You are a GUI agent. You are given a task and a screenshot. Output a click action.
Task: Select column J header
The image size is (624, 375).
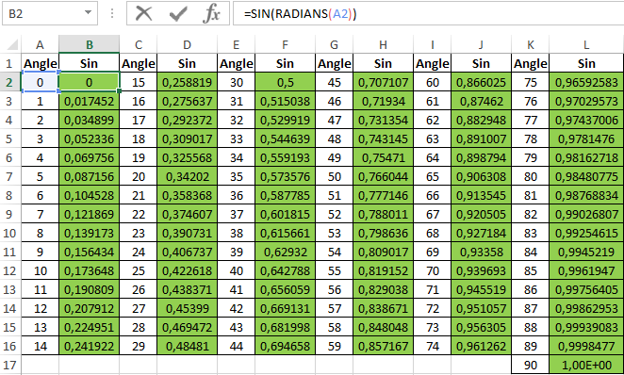[481, 44]
